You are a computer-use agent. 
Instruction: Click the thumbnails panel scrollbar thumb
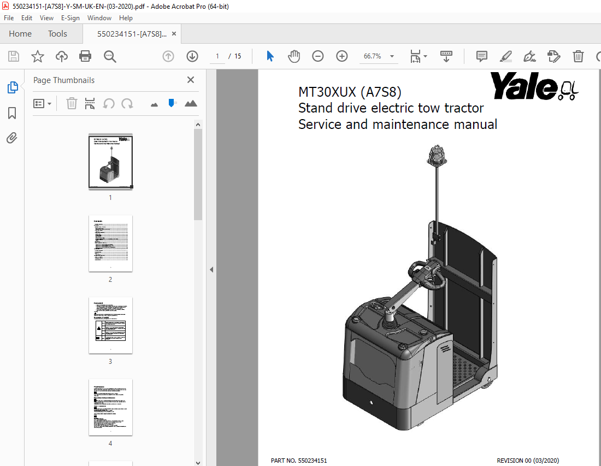coord(198,174)
